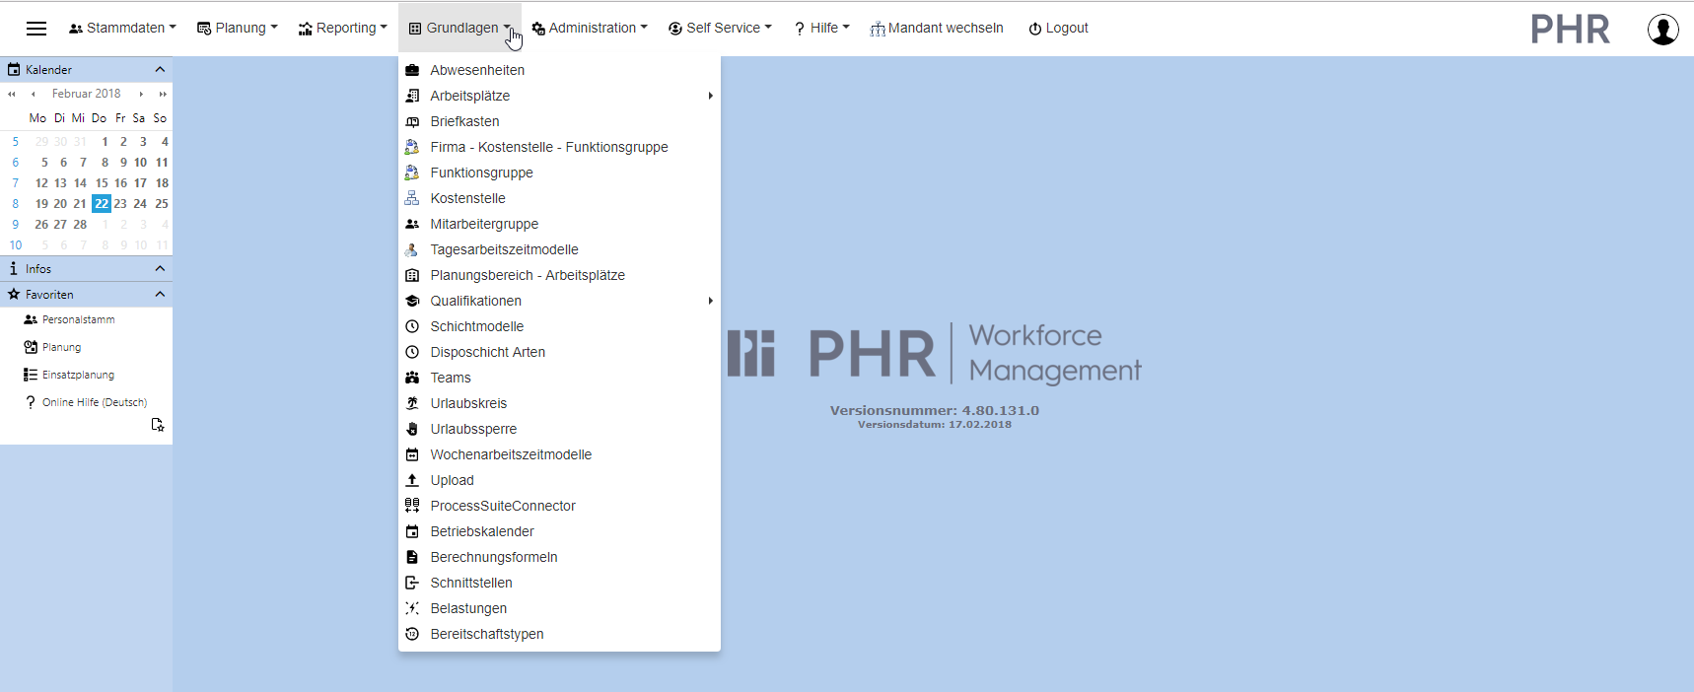Click the Mitarbeitergruppe people icon
The image size is (1694, 692).
pyautogui.click(x=412, y=224)
